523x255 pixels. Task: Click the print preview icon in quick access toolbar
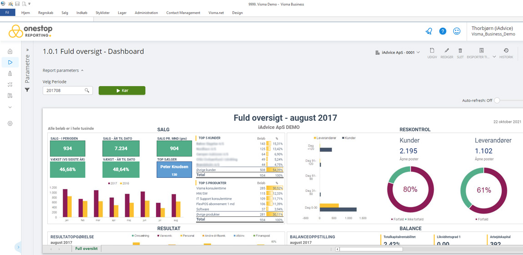point(24,4)
